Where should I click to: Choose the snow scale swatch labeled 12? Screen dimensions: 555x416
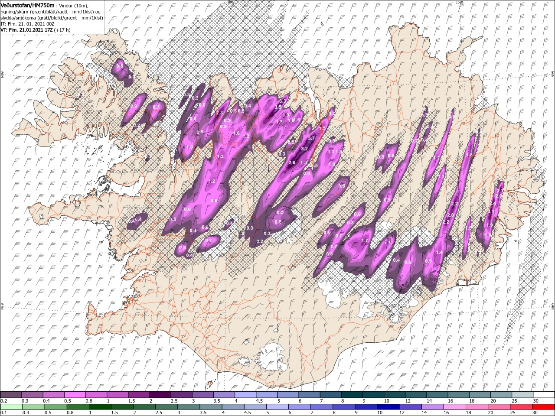tap(416, 395)
